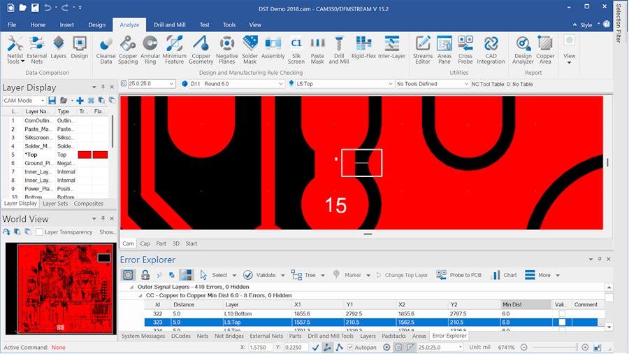629x354 pixels.
Task: Click the Marker button
Action: pos(347,275)
